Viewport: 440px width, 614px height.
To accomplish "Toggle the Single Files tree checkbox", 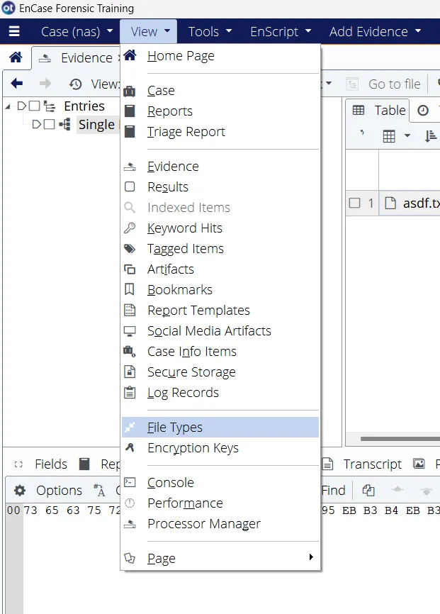I will coord(49,125).
